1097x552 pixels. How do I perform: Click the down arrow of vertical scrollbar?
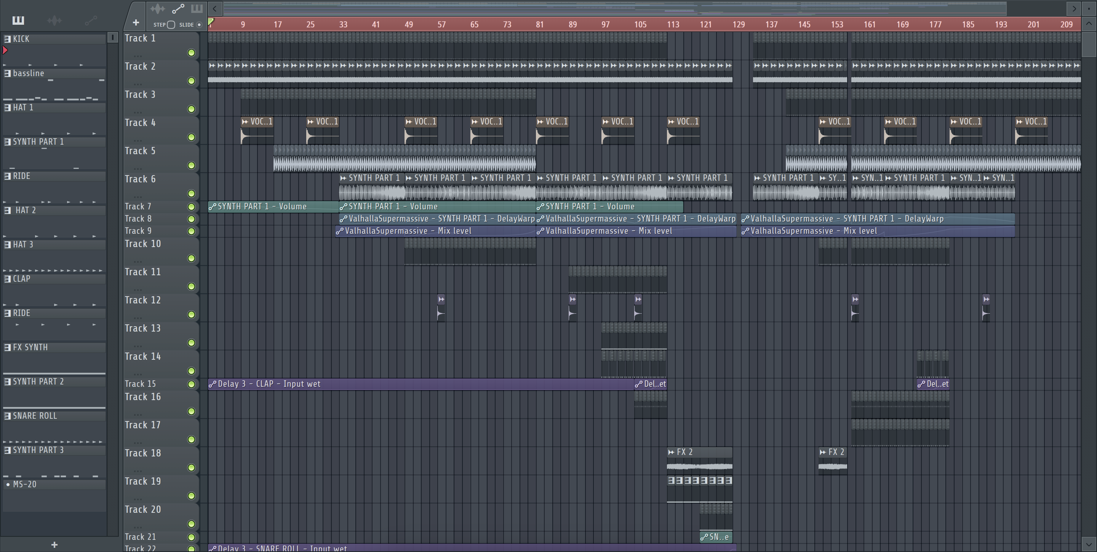1089,544
